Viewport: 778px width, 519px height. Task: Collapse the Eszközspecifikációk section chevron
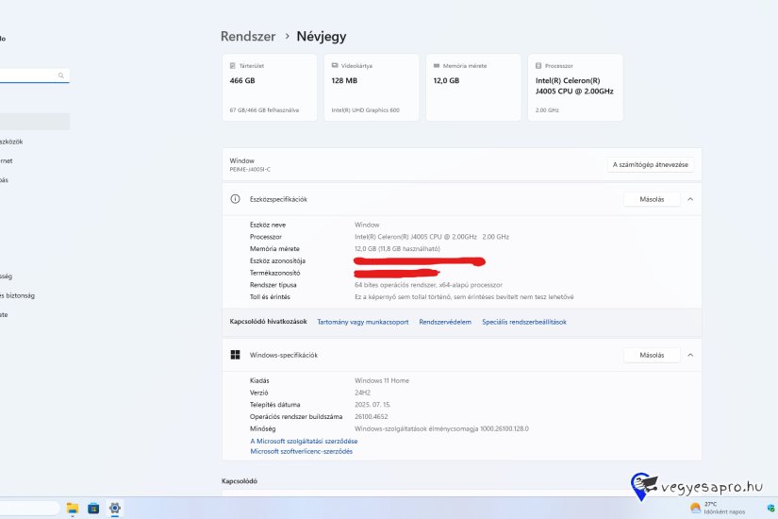point(690,199)
